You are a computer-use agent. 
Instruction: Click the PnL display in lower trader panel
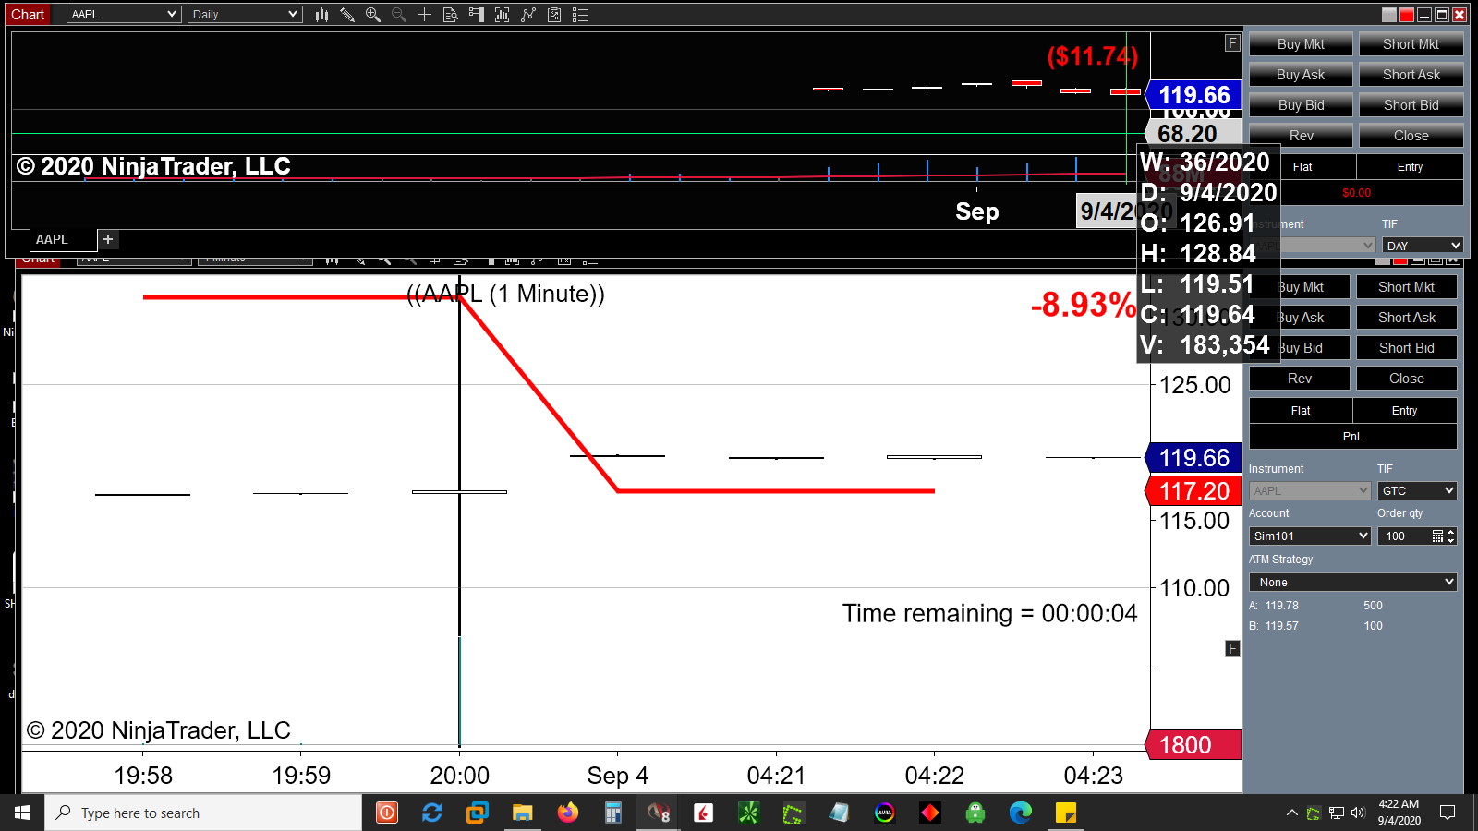click(1353, 437)
